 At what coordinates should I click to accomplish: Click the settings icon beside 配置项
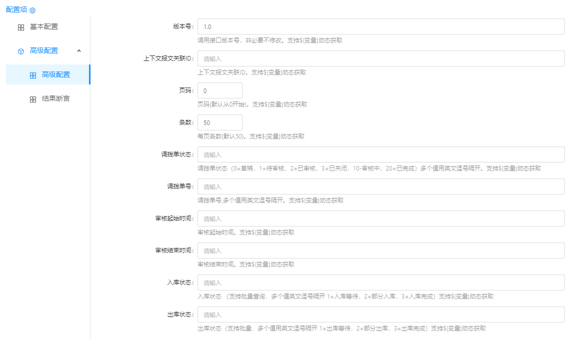[32, 10]
